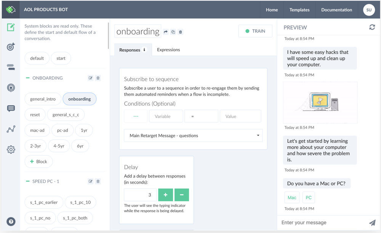381x233 pixels.
Task: Click the onboarding block title field
Action: click(138, 31)
